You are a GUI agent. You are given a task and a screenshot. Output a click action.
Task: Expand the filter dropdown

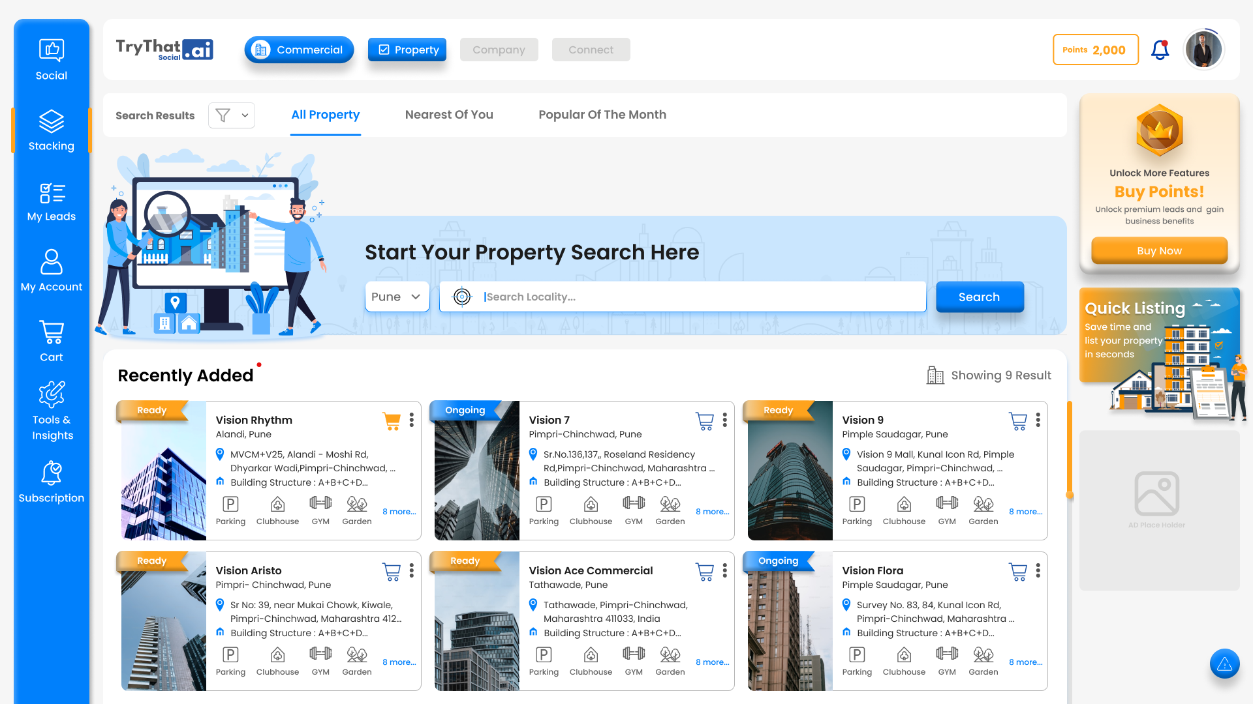tap(232, 115)
